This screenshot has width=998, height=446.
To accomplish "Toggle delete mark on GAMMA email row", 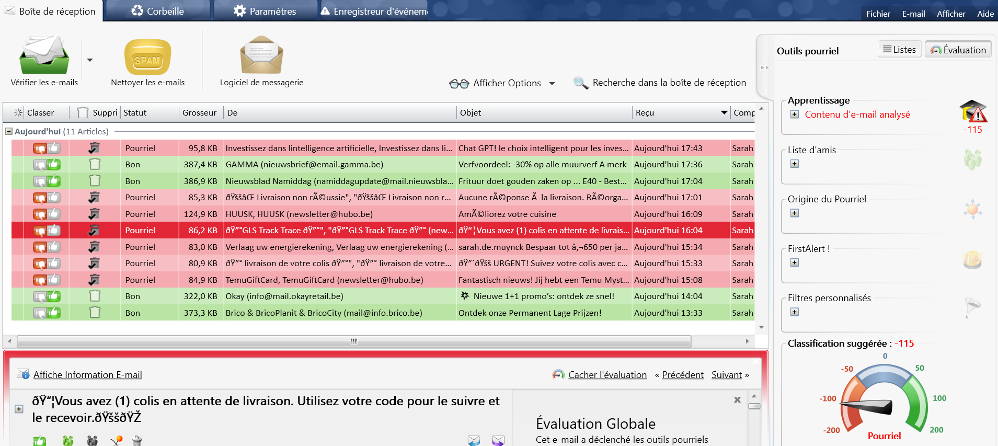I will point(95,164).
